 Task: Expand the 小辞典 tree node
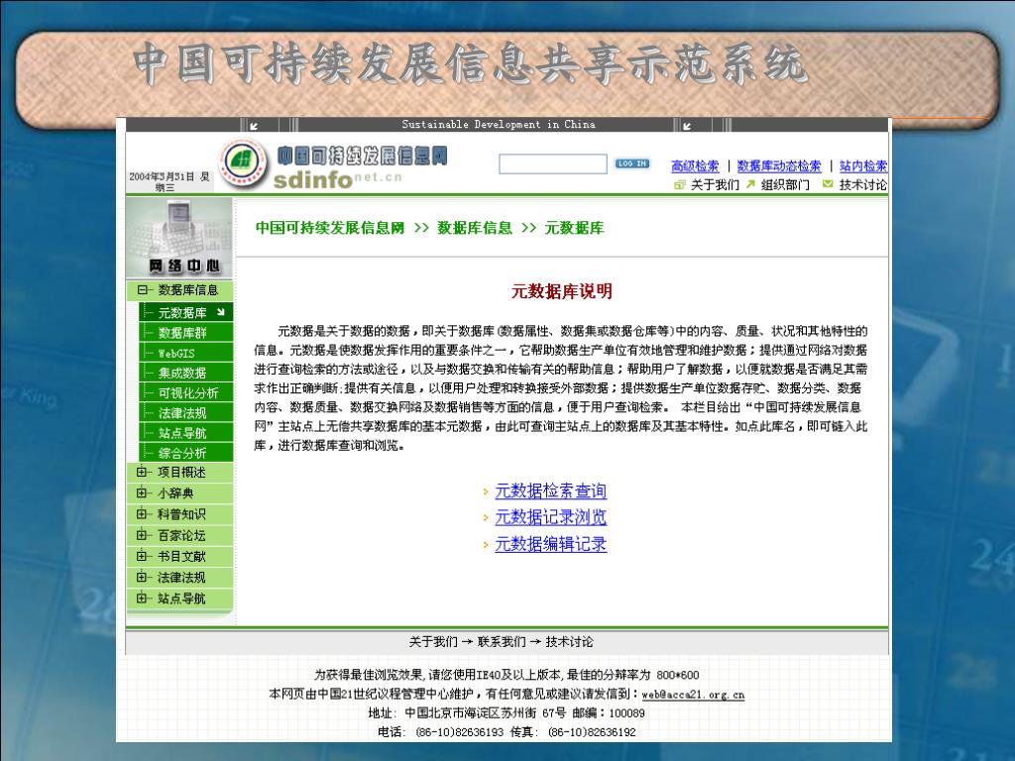[x=142, y=493]
